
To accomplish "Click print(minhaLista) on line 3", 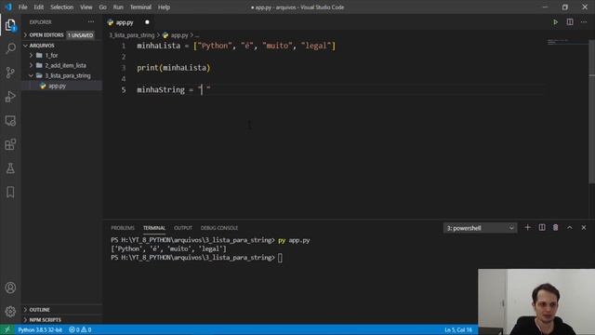I will click(x=174, y=68).
